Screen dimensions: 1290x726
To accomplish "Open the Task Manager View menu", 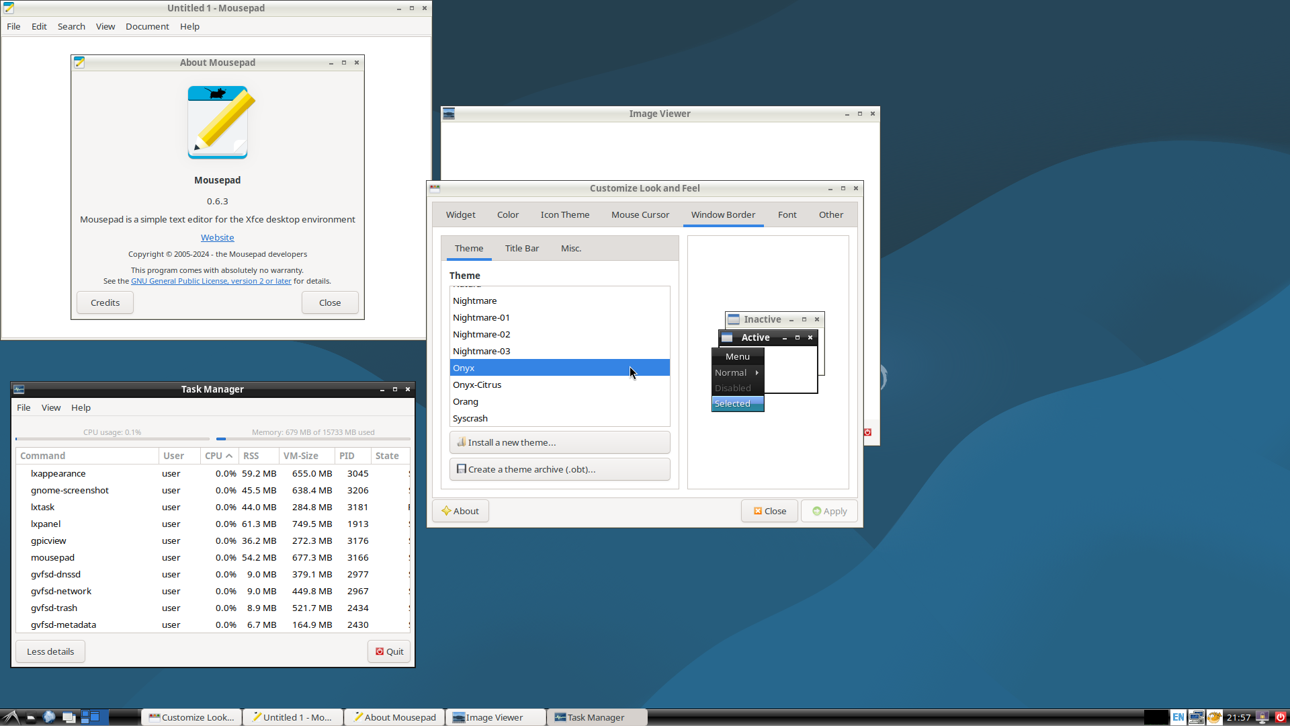I will pos(51,407).
